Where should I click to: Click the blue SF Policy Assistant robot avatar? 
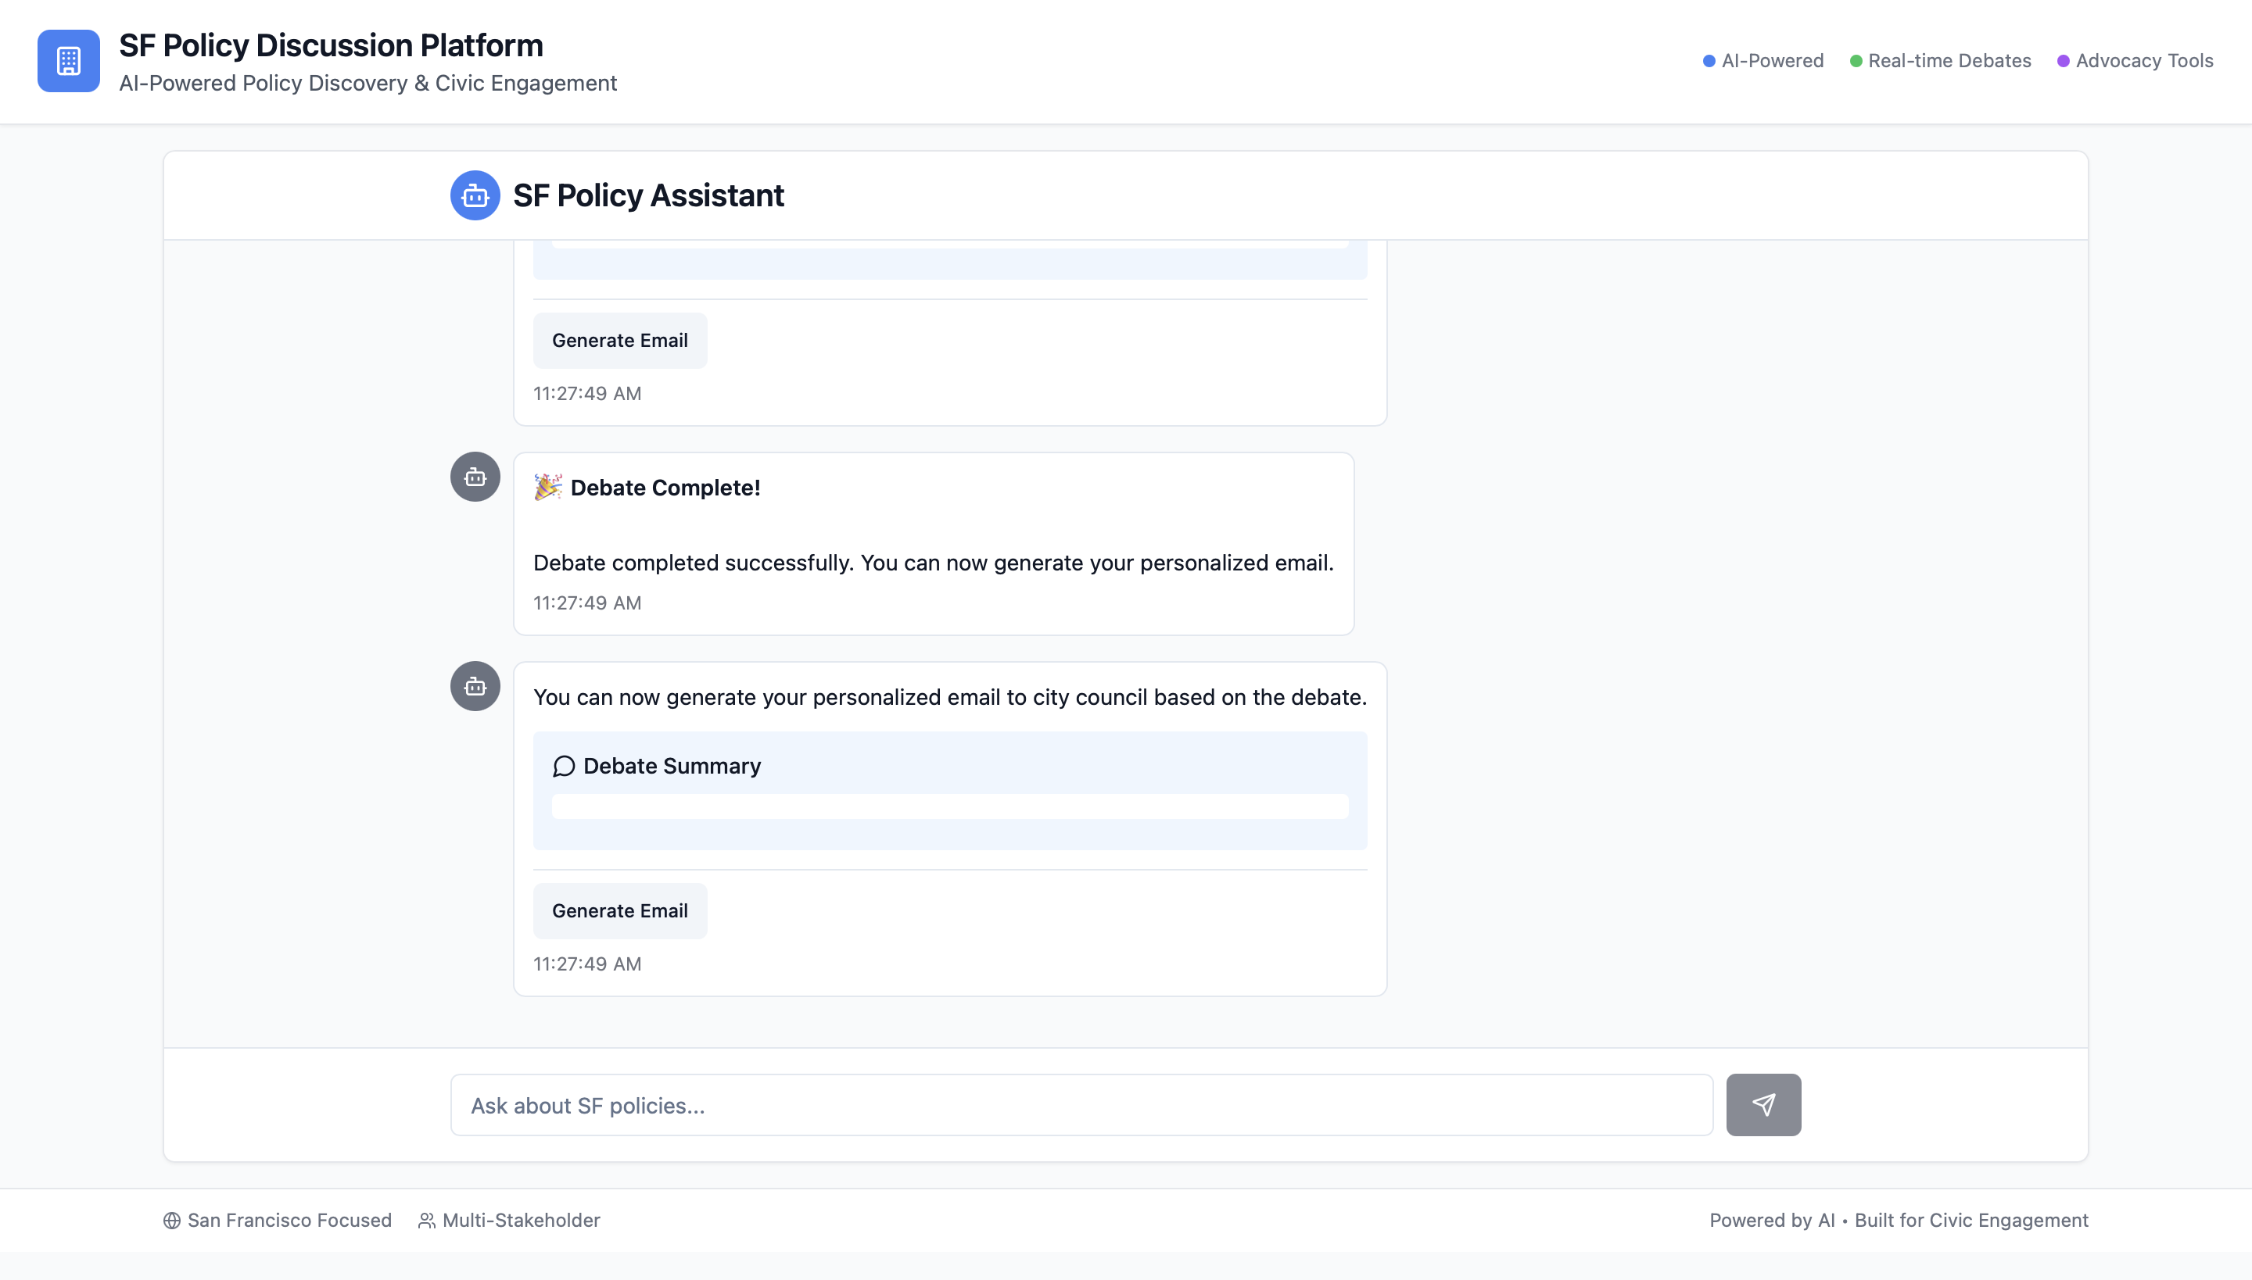pos(475,195)
